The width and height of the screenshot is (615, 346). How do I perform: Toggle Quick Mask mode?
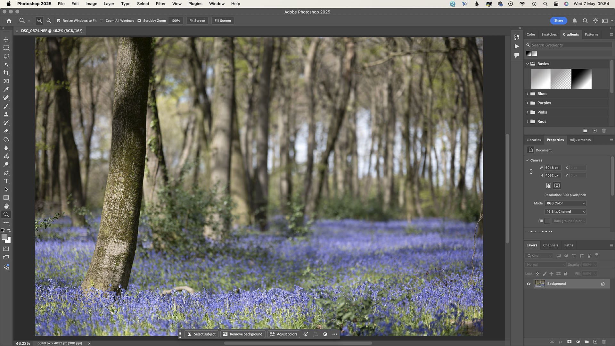[6, 249]
